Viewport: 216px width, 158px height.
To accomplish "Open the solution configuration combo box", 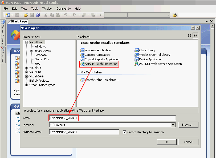I will [116, 15].
